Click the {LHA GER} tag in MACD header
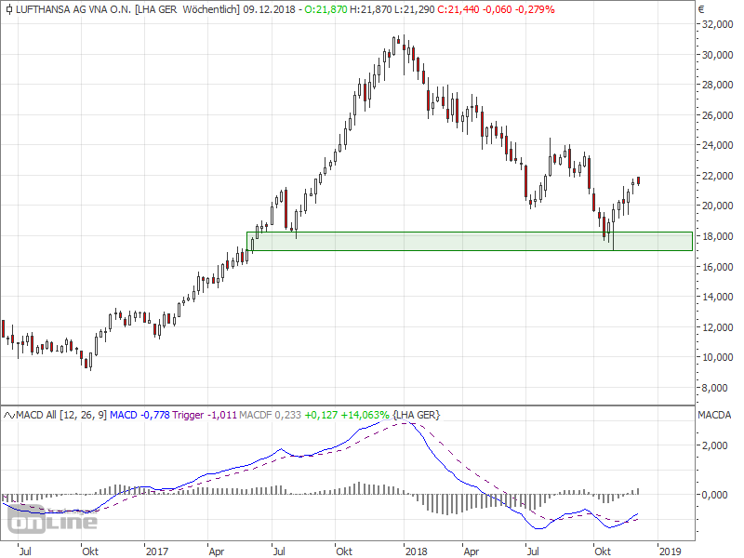This screenshot has width=744, height=558. [x=417, y=414]
